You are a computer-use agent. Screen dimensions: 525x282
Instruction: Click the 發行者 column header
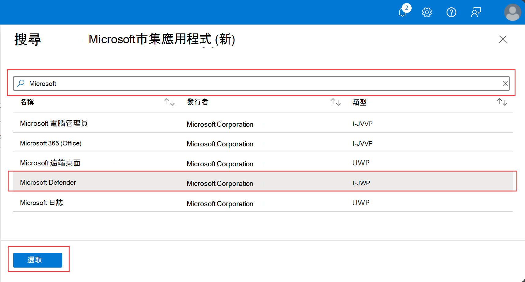tap(198, 102)
